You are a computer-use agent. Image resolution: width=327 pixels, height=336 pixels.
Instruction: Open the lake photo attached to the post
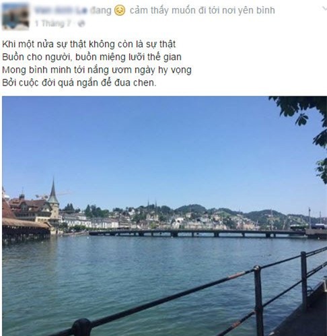(164, 216)
